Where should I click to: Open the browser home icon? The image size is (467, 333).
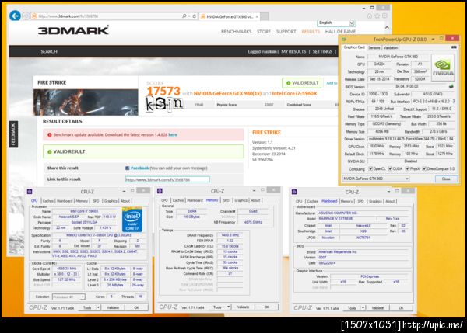pyautogui.click(x=370, y=16)
